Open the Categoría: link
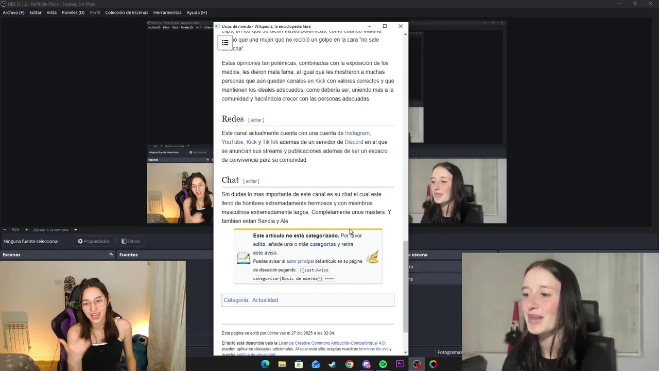 (236, 300)
